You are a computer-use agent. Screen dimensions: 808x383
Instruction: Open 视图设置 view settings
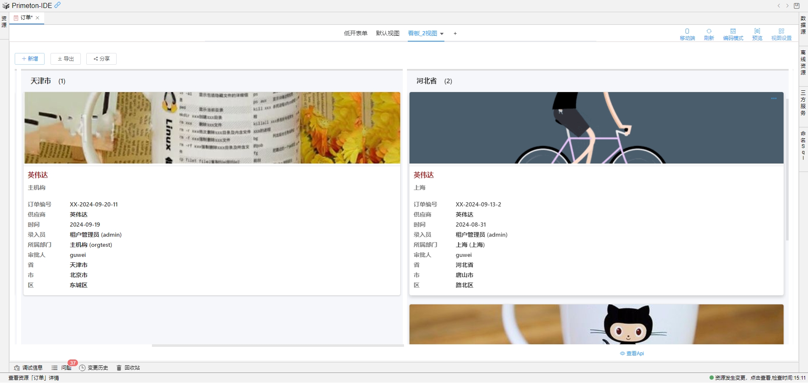pyautogui.click(x=781, y=34)
